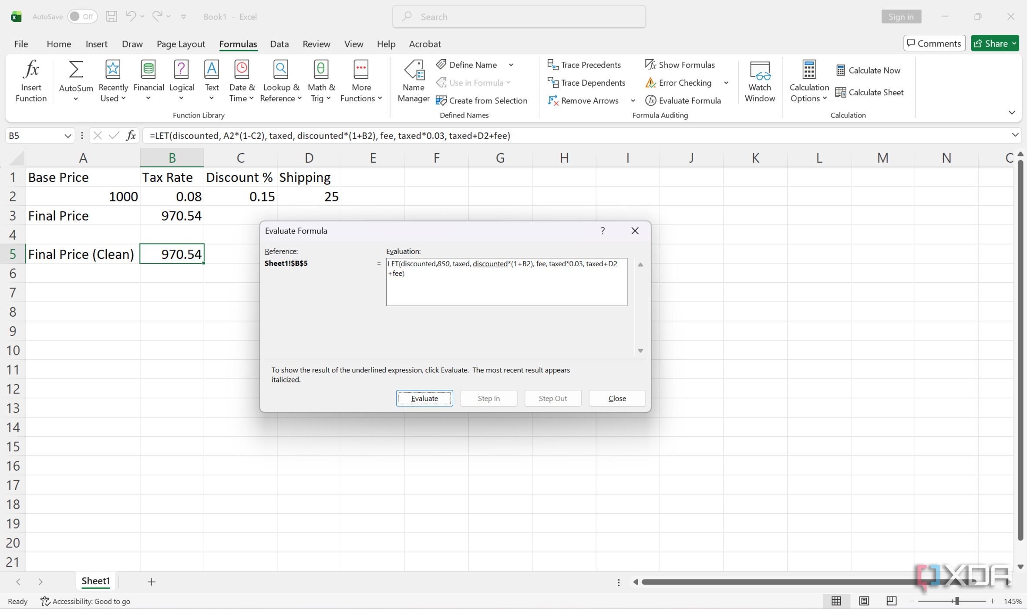Open the Logical functions menu
The image size is (1027, 609).
click(182, 81)
